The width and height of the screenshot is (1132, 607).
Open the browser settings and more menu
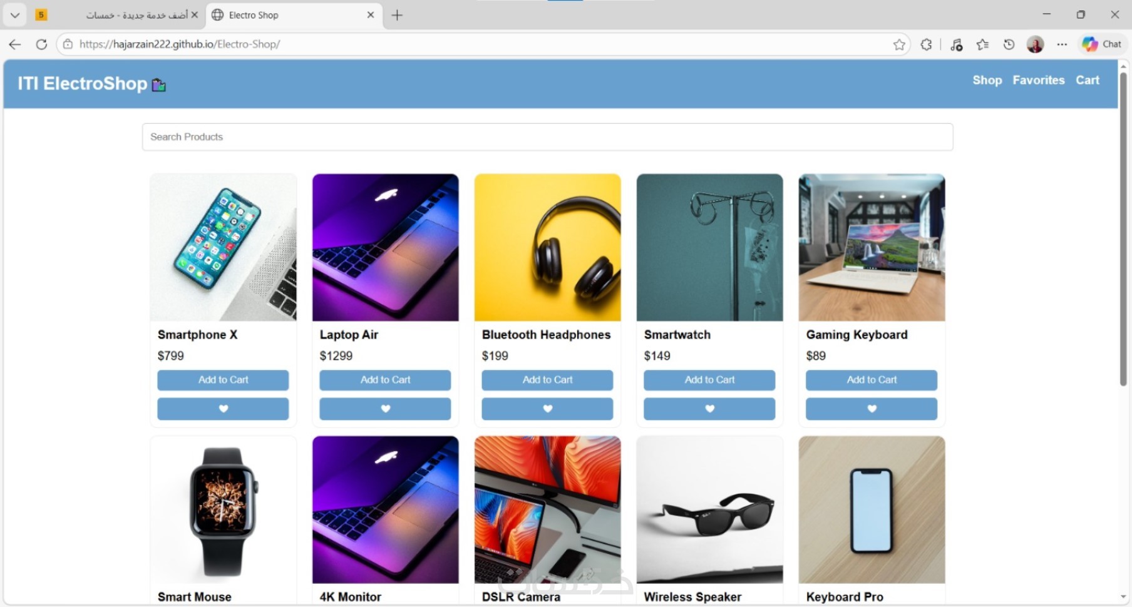1062,44
